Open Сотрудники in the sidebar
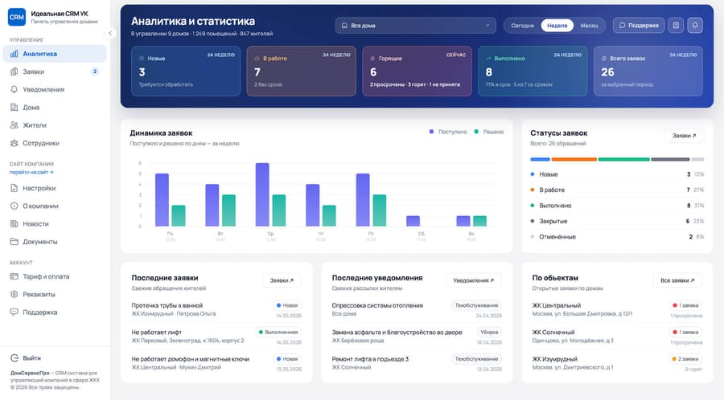Viewport: 724px width, 400px height. pos(55,143)
